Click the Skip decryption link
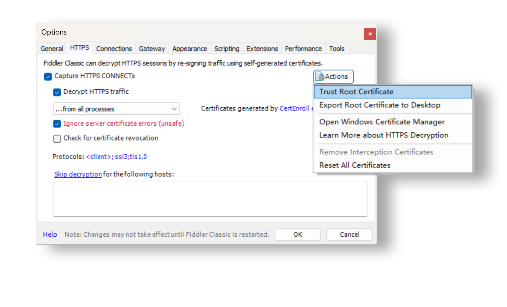Screen dimensions: 507x307 (x=78, y=174)
